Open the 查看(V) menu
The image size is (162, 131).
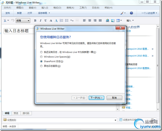pyautogui.click(x=33, y=8)
